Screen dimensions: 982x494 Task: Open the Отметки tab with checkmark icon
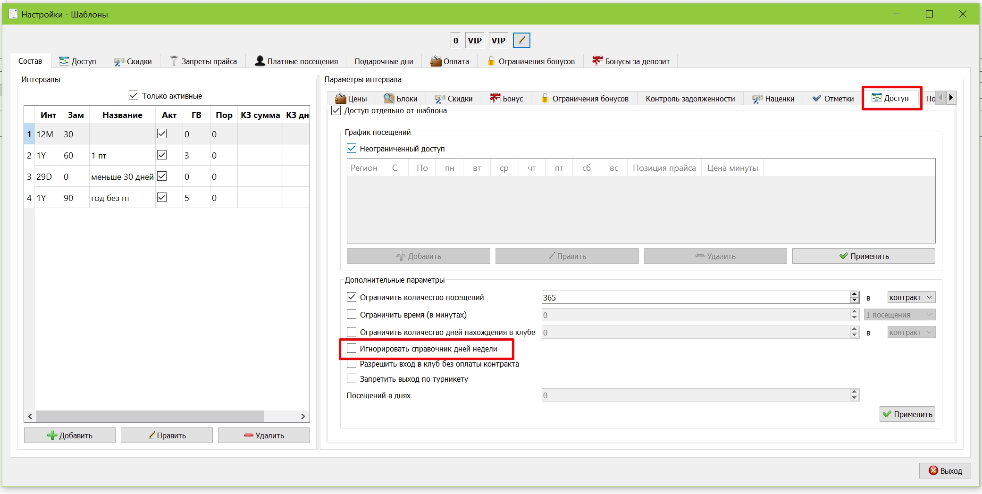click(833, 99)
